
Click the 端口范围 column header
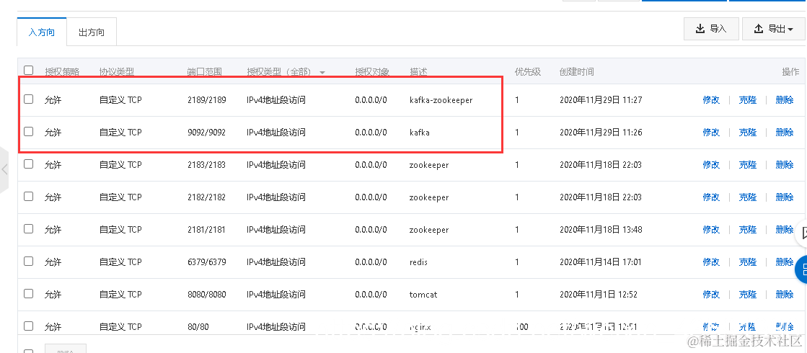coord(204,72)
